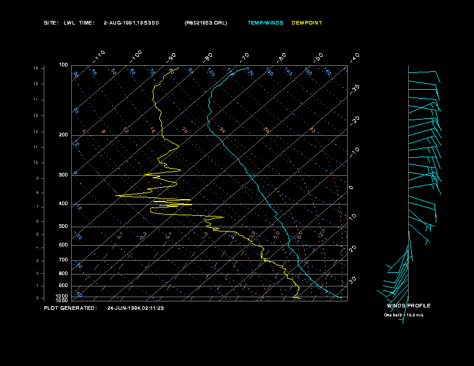Screen dimensions: 474x366
Task: Click the file name (R8021953.ORL)
Action: (206, 23)
